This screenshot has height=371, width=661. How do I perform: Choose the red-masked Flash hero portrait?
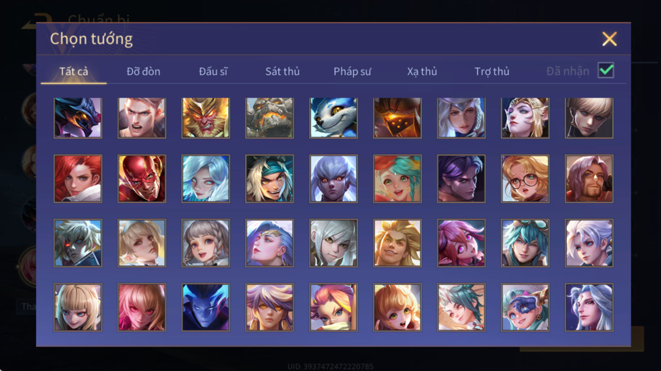pyautogui.click(x=142, y=179)
